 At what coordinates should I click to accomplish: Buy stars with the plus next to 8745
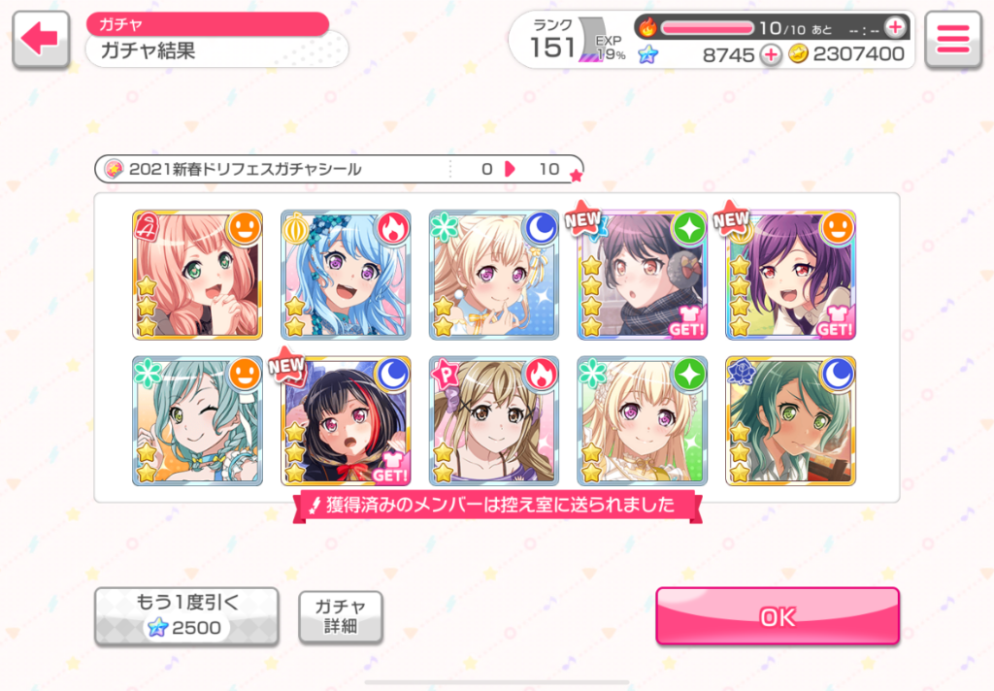771,54
